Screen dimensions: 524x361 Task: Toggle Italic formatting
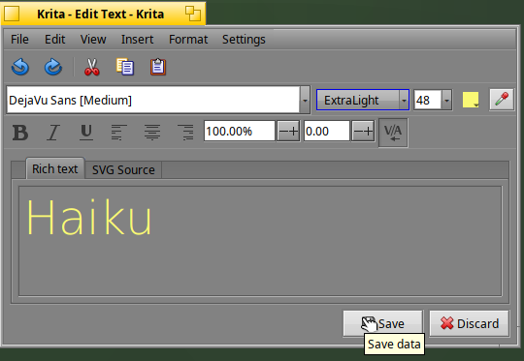pos(53,133)
